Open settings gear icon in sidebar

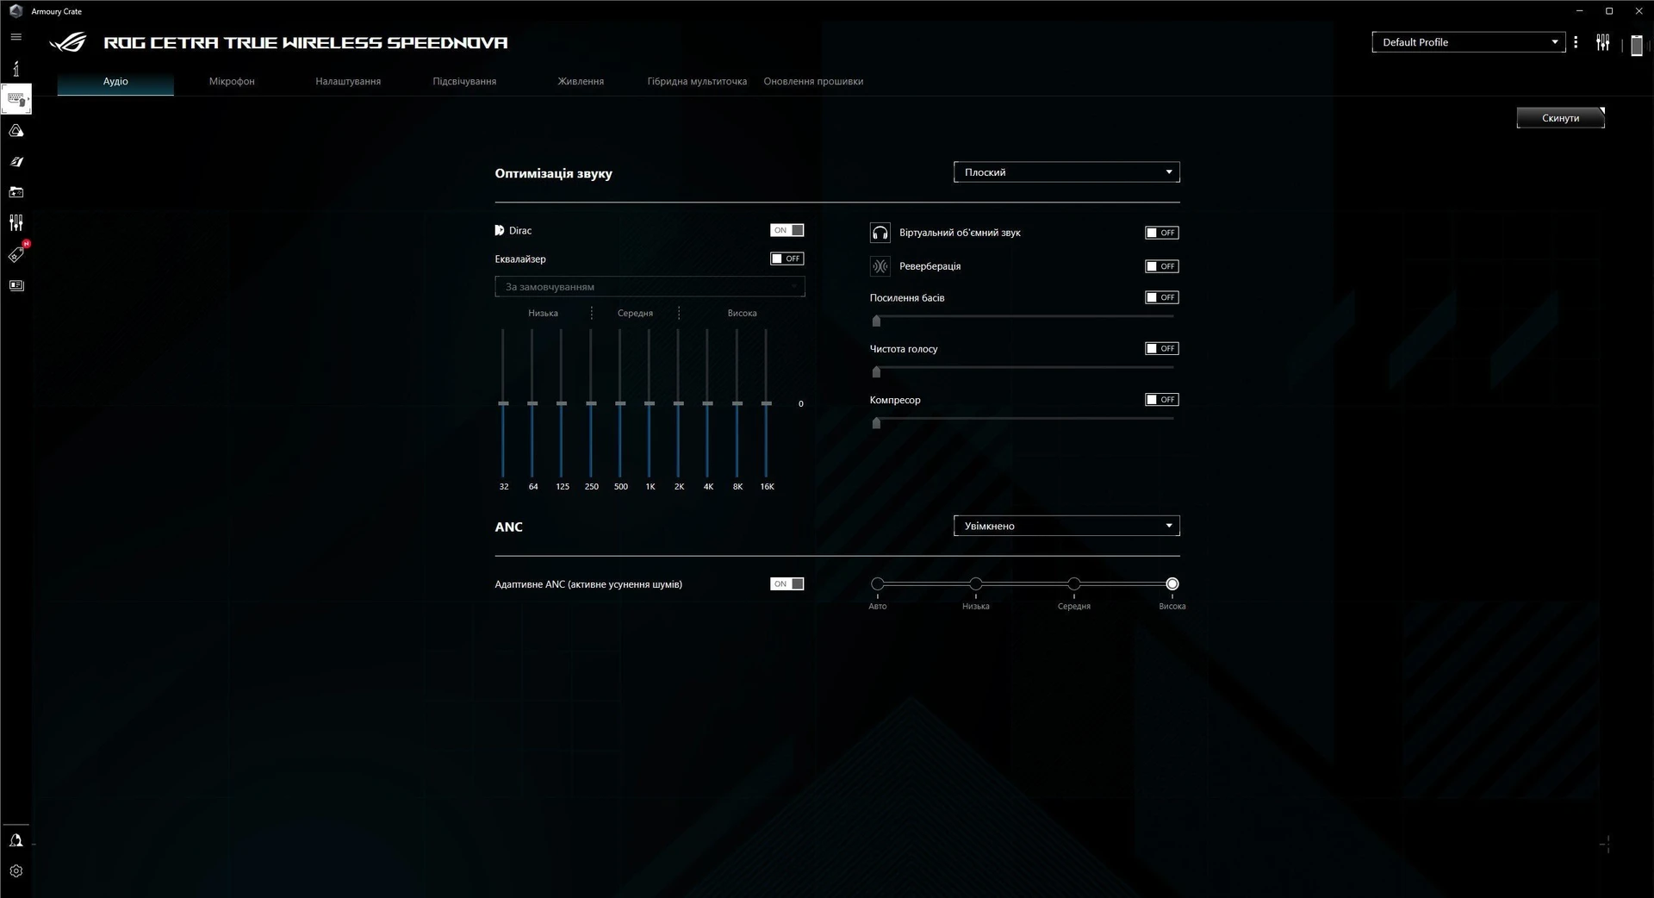pyautogui.click(x=16, y=871)
